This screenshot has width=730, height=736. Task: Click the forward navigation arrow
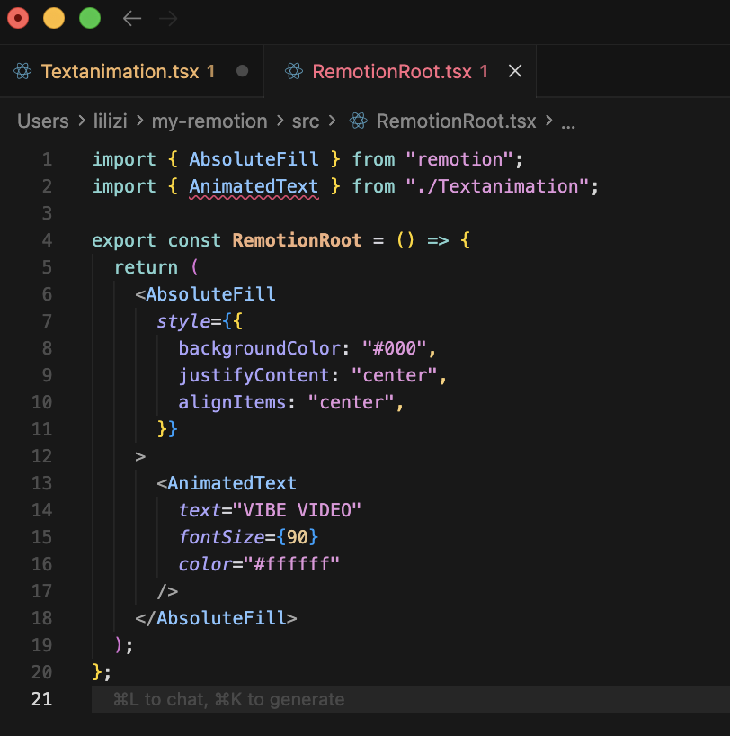pos(168,18)
